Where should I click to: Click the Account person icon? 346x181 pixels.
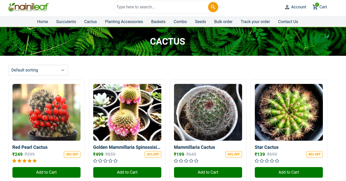[287, 7]
